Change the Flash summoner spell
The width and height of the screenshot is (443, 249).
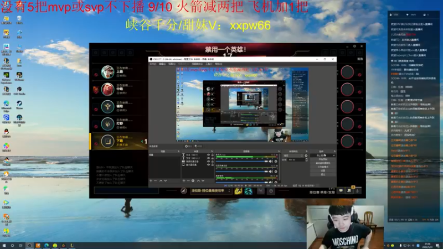tap(238, 191)
